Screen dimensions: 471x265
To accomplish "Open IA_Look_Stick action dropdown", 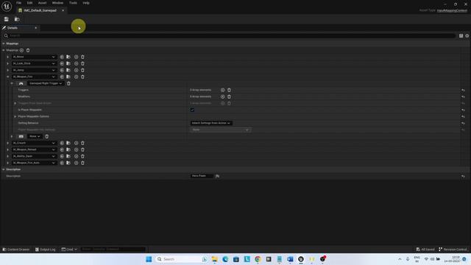I will [x=34, y=63].
